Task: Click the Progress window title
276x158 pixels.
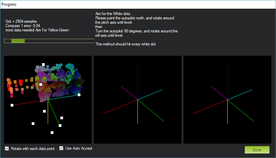Action: click(9, 4)
